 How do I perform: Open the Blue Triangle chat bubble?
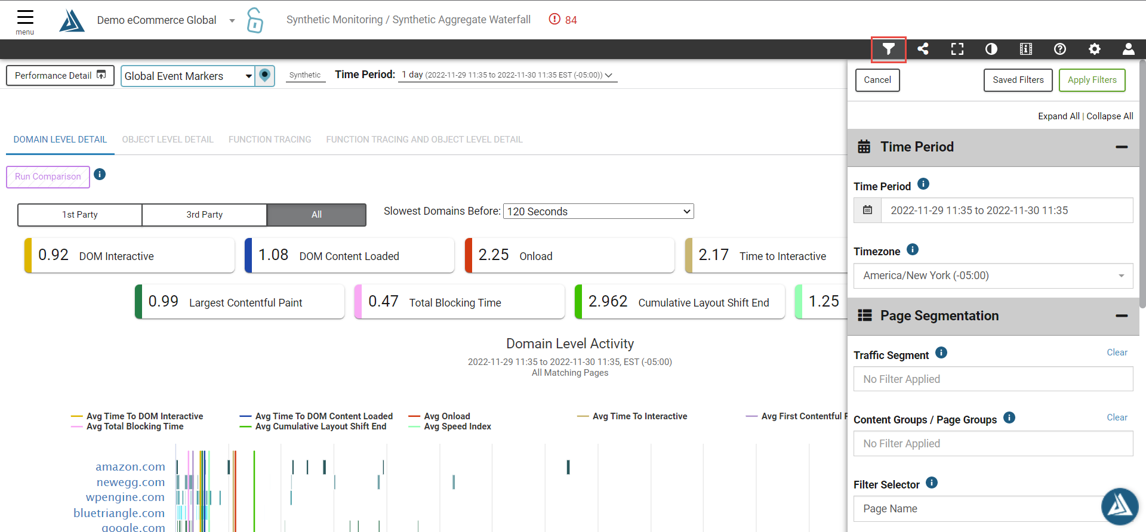(1120, 506)
